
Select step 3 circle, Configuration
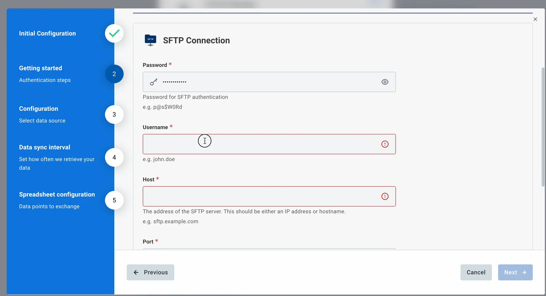114,115
